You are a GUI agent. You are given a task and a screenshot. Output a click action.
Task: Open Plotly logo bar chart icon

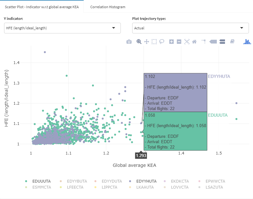coord(247,42)
